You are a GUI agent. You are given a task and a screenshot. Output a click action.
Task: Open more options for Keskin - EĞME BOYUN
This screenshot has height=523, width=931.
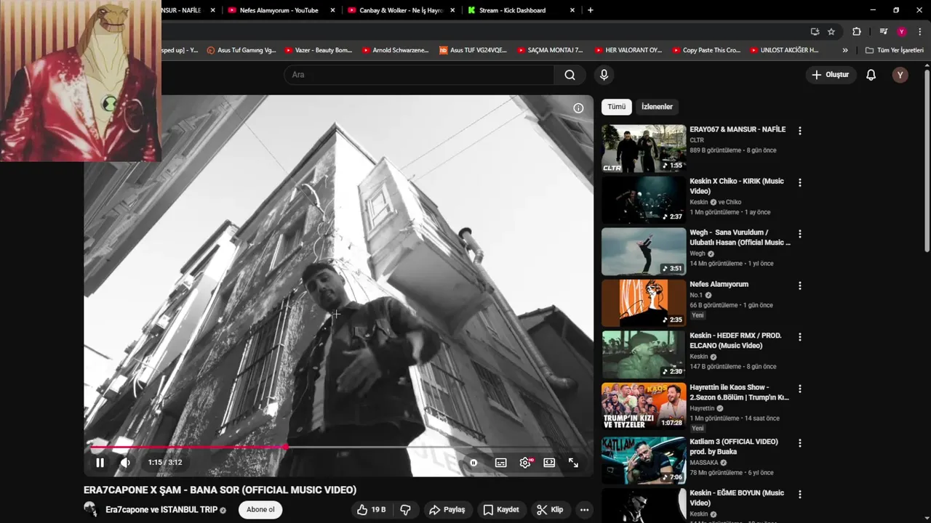800,494
